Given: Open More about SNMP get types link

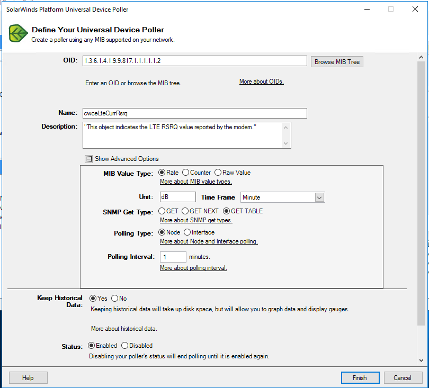Looking at the screenshot, I should click(196, 220).
